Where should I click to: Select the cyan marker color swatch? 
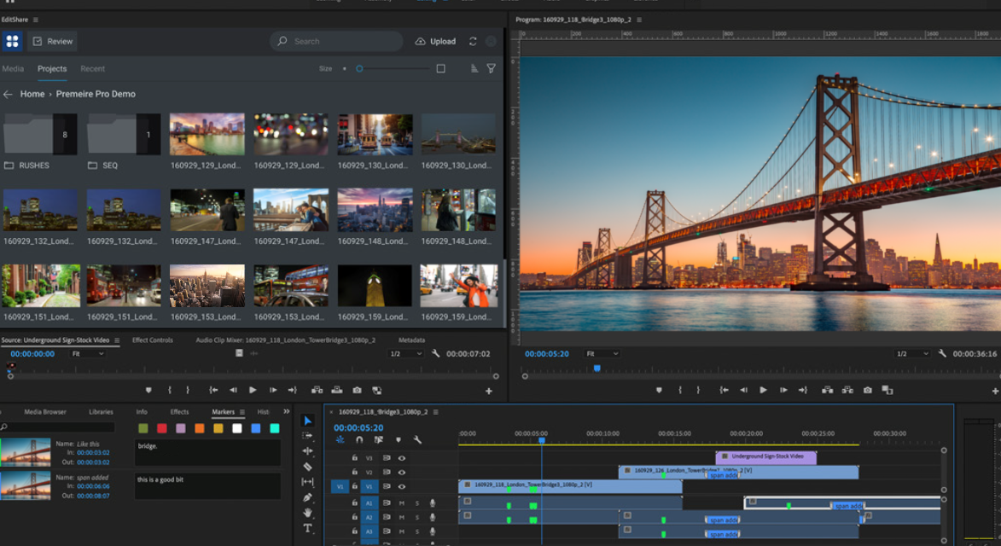(x=275, y=428)
